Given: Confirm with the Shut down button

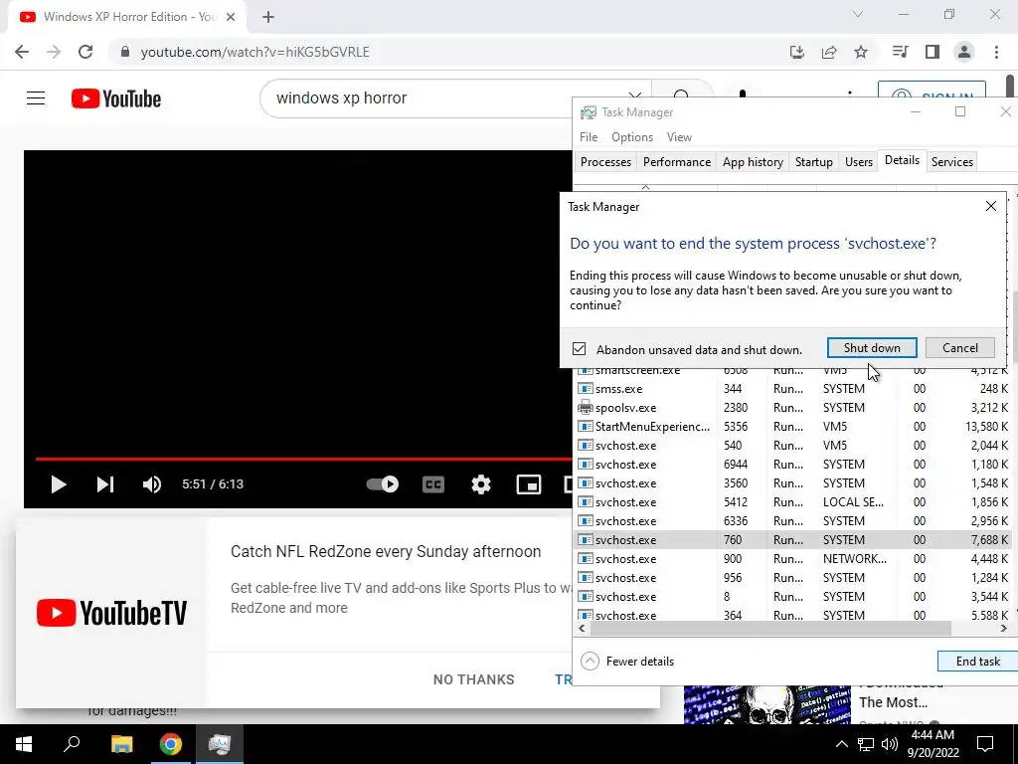Looking at the screenshot, I should [x=872, y=347].
